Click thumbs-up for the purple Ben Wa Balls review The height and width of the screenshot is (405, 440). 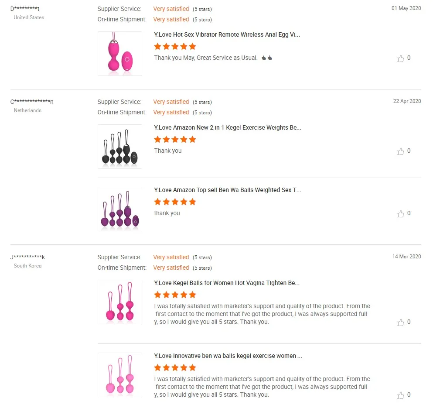click(x=400, y=214)
